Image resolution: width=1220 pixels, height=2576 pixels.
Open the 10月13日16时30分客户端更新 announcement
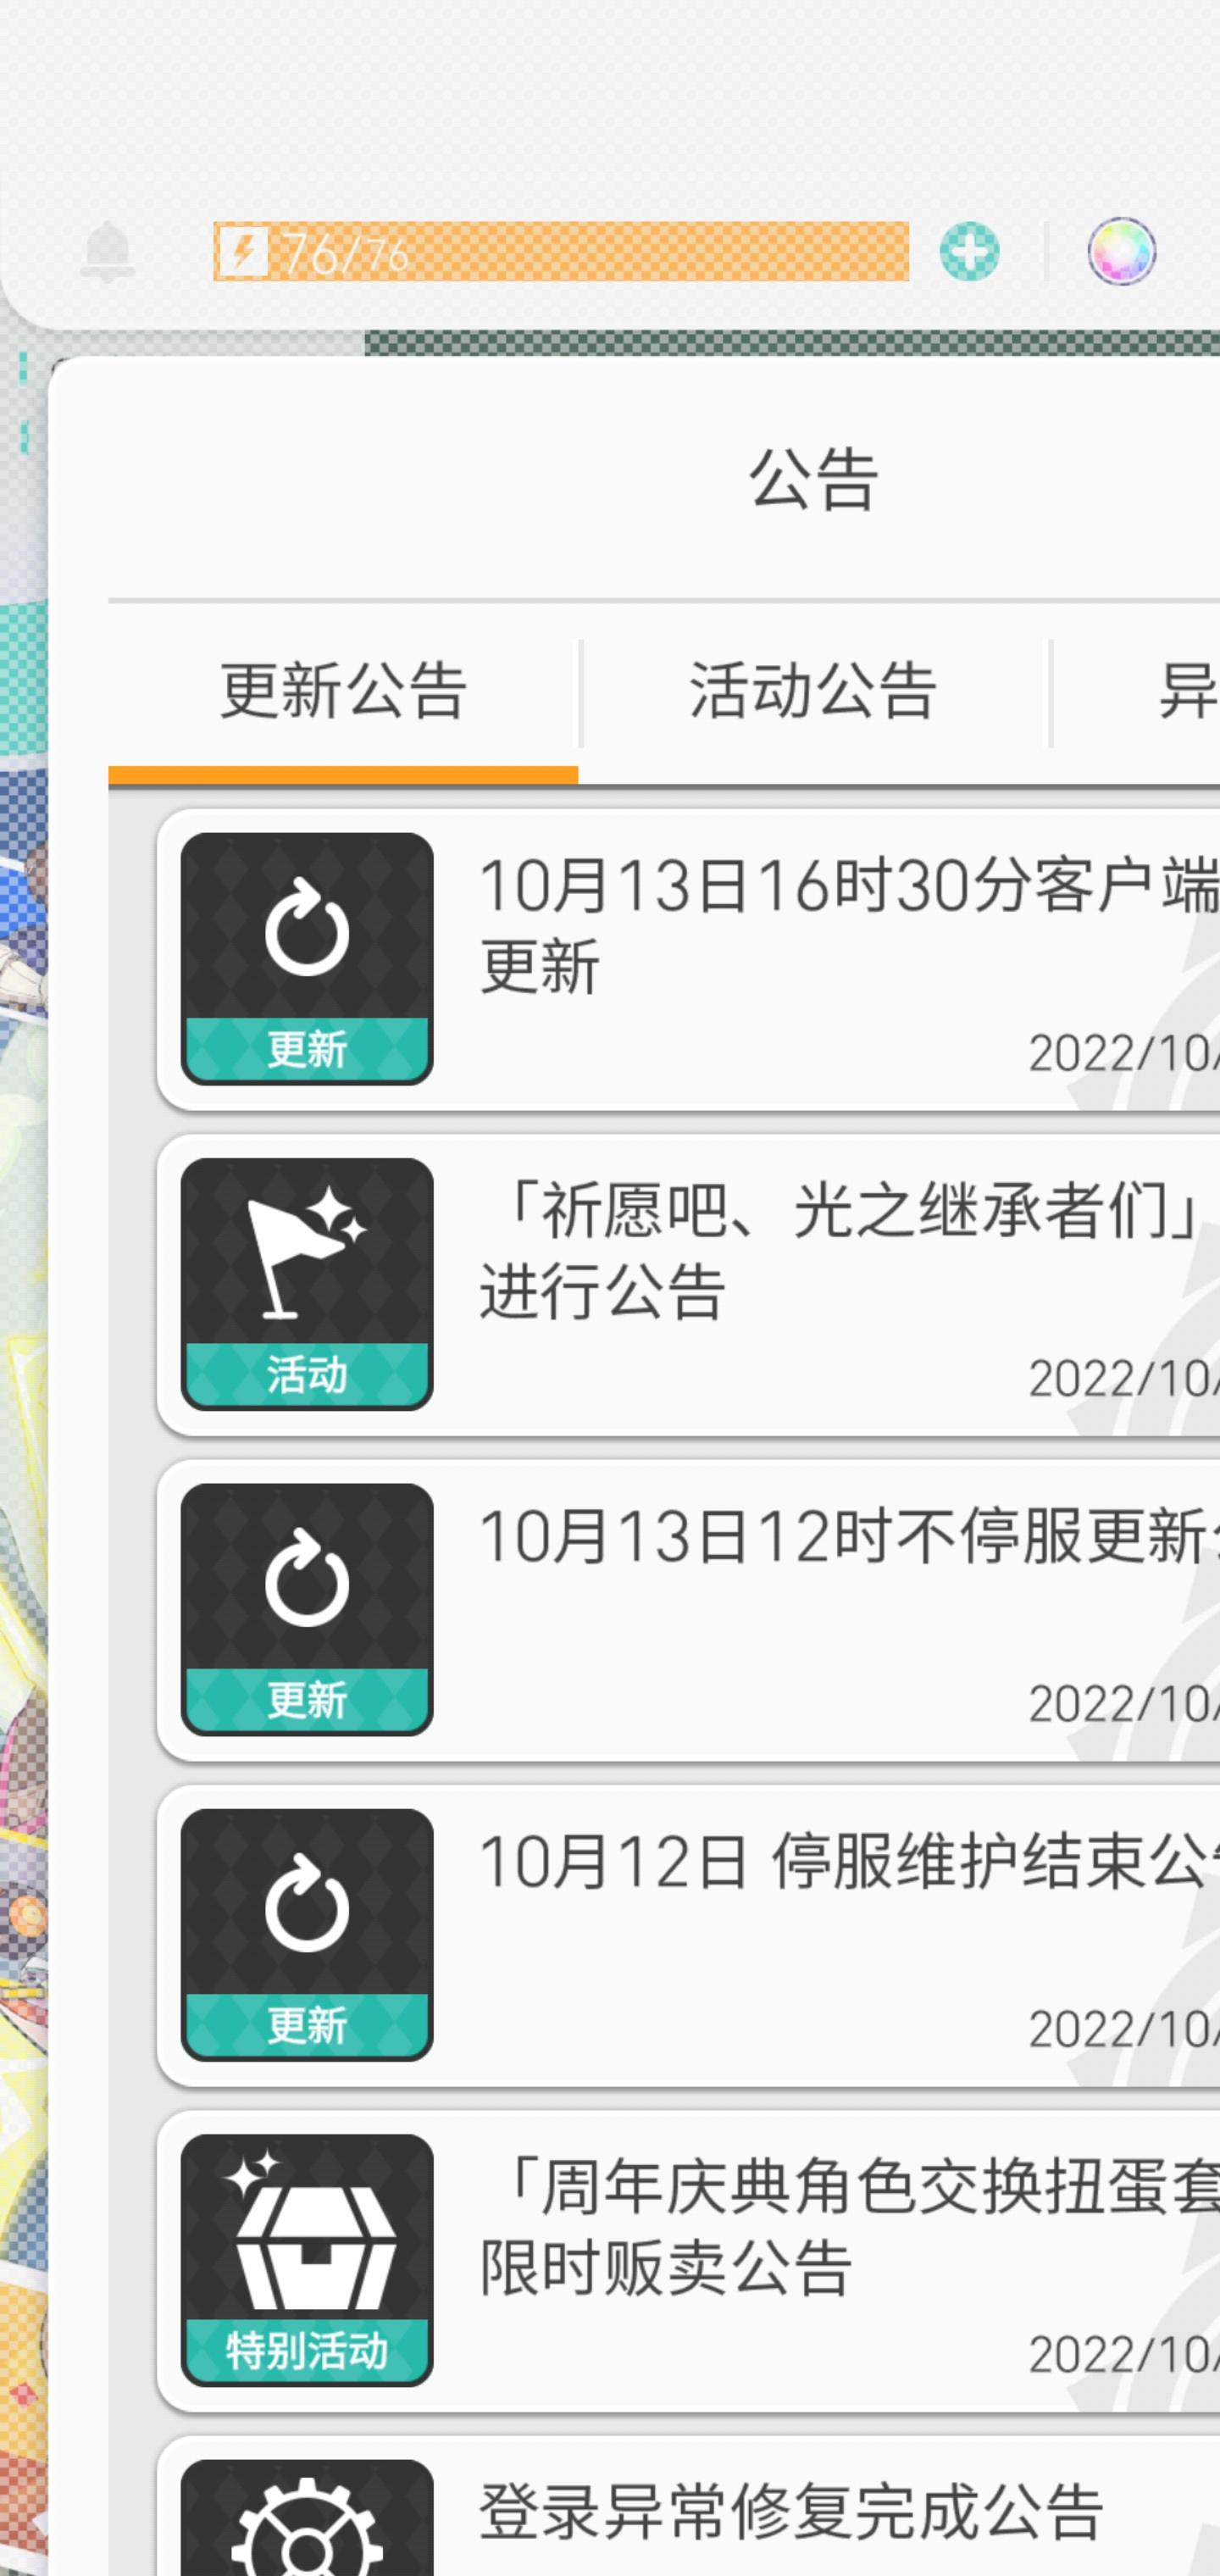[x=689, y=960]
